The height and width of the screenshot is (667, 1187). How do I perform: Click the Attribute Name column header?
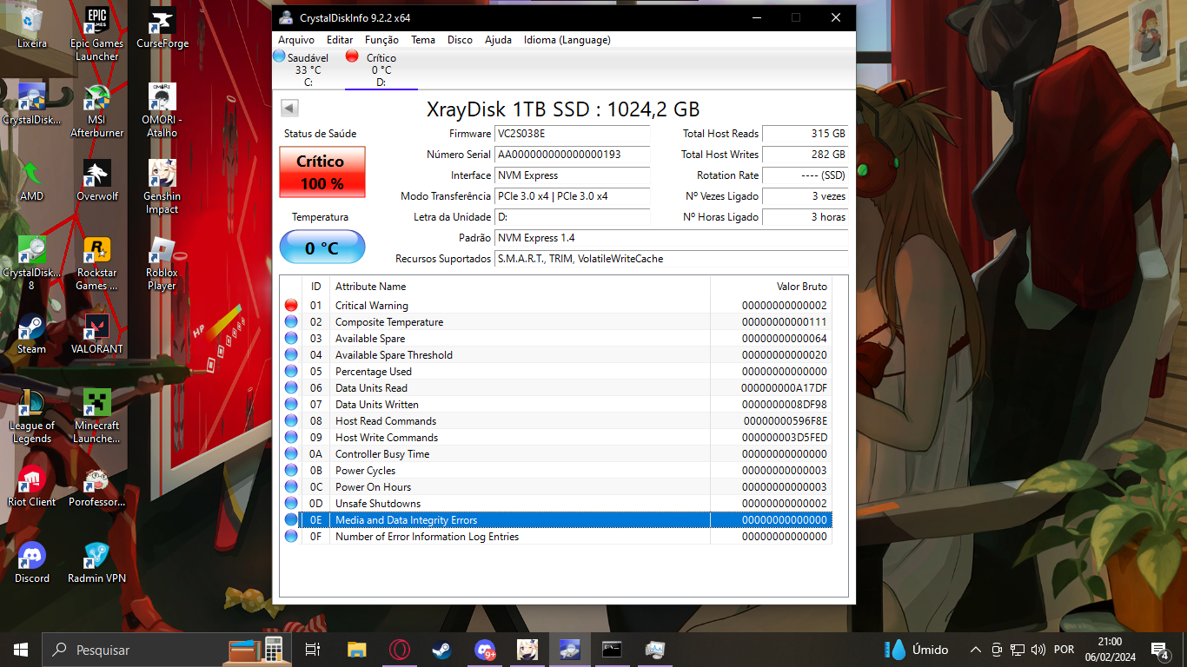click(521, 287)
